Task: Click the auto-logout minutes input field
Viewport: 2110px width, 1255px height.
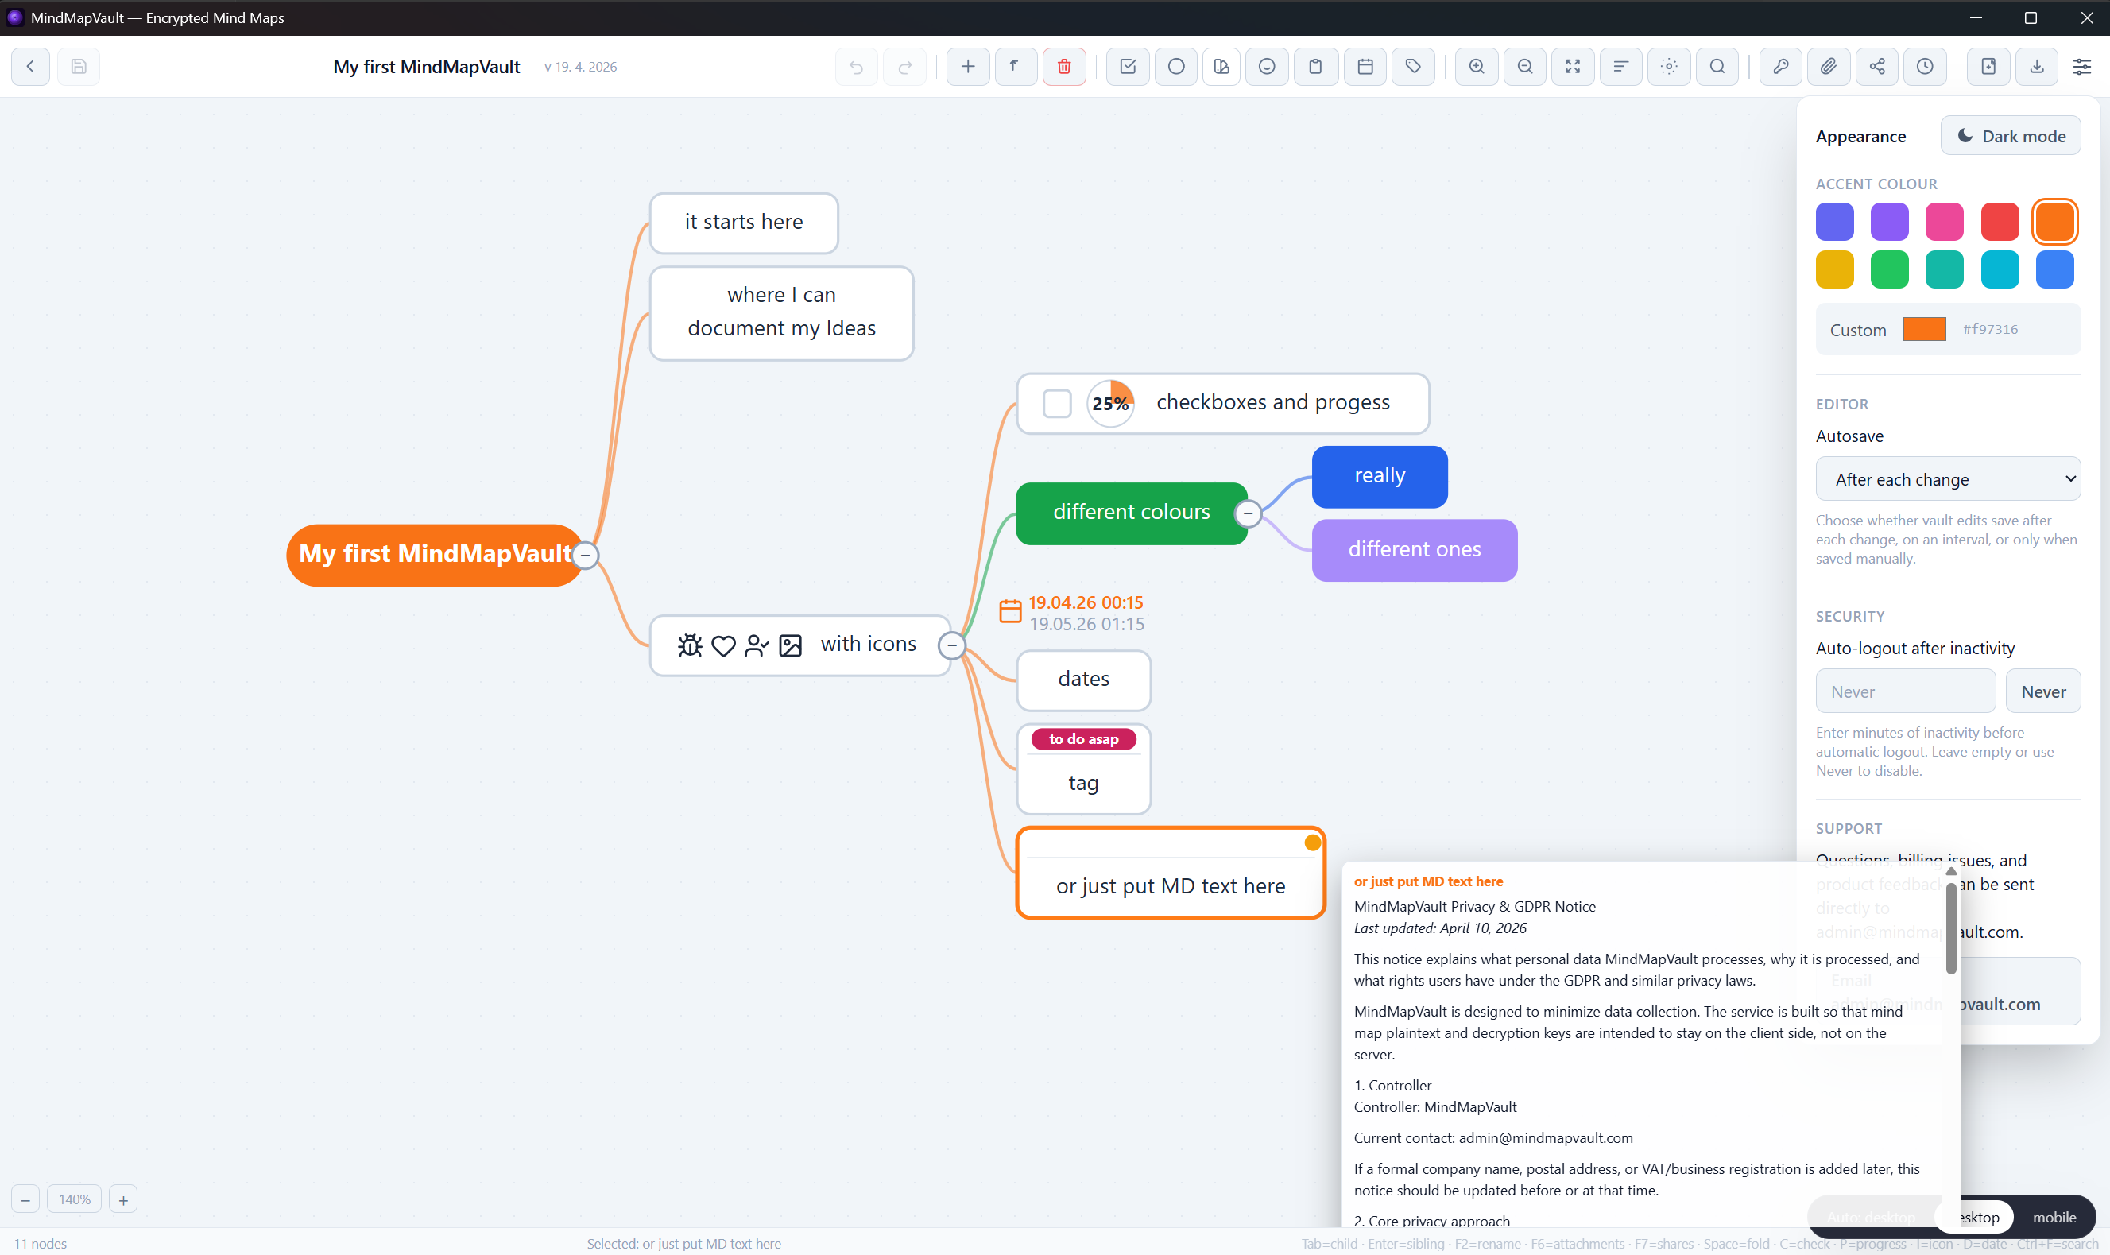Action: click(1906, 691)
